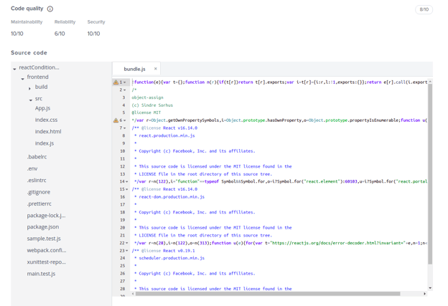The height and width of the screenshot is (306, 448).
Task: Click the scroll down arrow in editor
Action: pos(430,288)
